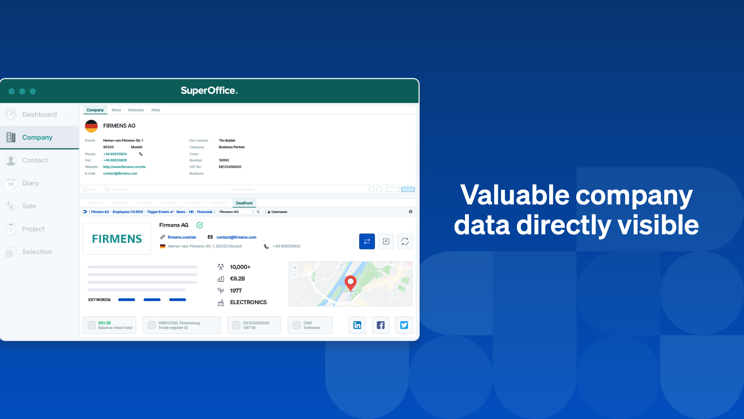Toggle the HRB12300 Trade register ID checkbox

pyautogui.click(x=152, y=325)
